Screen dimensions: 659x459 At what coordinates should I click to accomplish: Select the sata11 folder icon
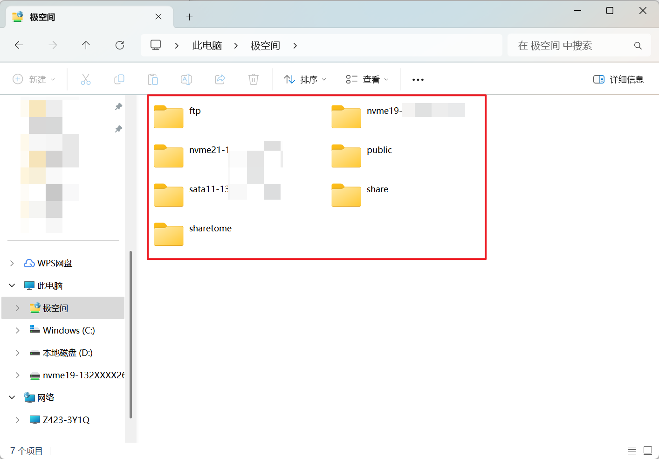click(169, 195)
